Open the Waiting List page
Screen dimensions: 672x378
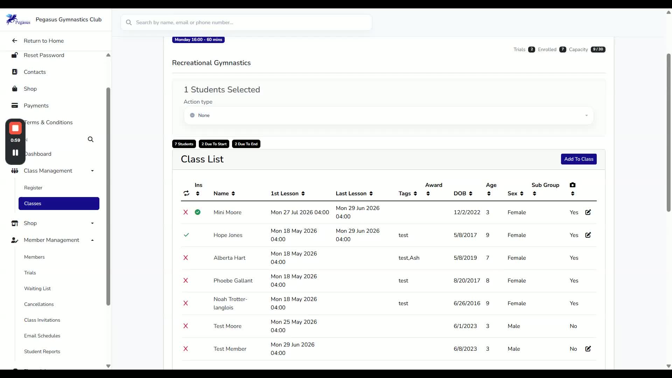[x=37, y=288]
